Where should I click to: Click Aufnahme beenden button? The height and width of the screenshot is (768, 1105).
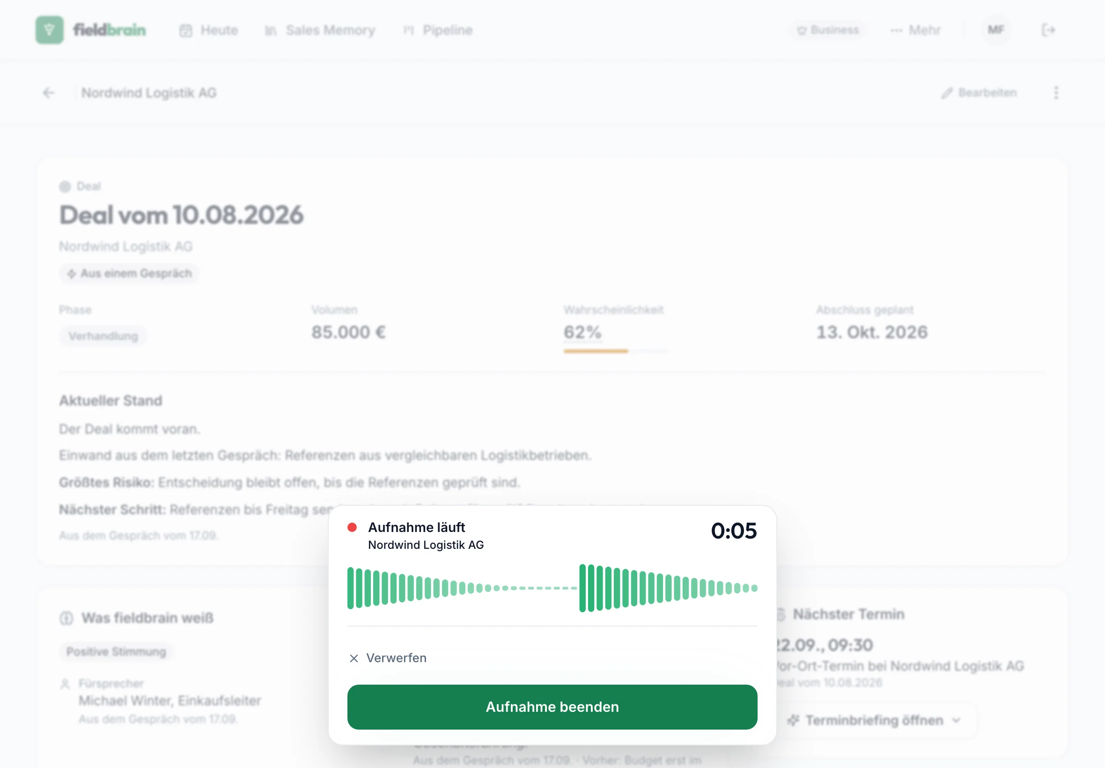click(552, 707)
